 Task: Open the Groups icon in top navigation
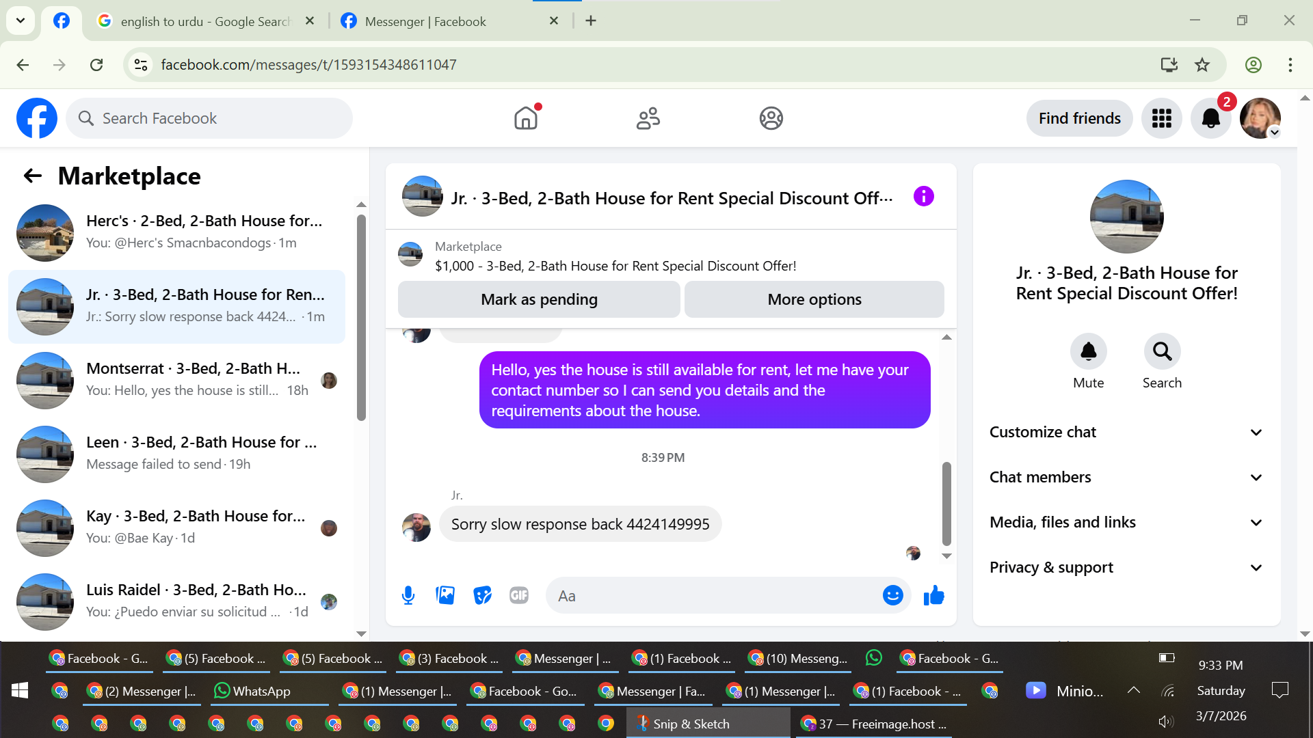(771, 118)
